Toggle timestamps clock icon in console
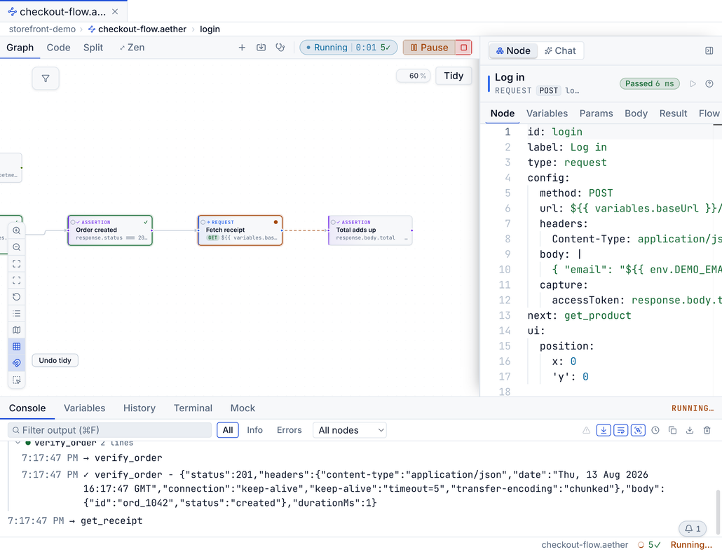The width and height of the screenshot is (722, 552). coord(655,431)
